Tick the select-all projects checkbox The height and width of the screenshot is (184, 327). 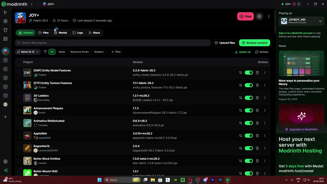coord(19,62)
